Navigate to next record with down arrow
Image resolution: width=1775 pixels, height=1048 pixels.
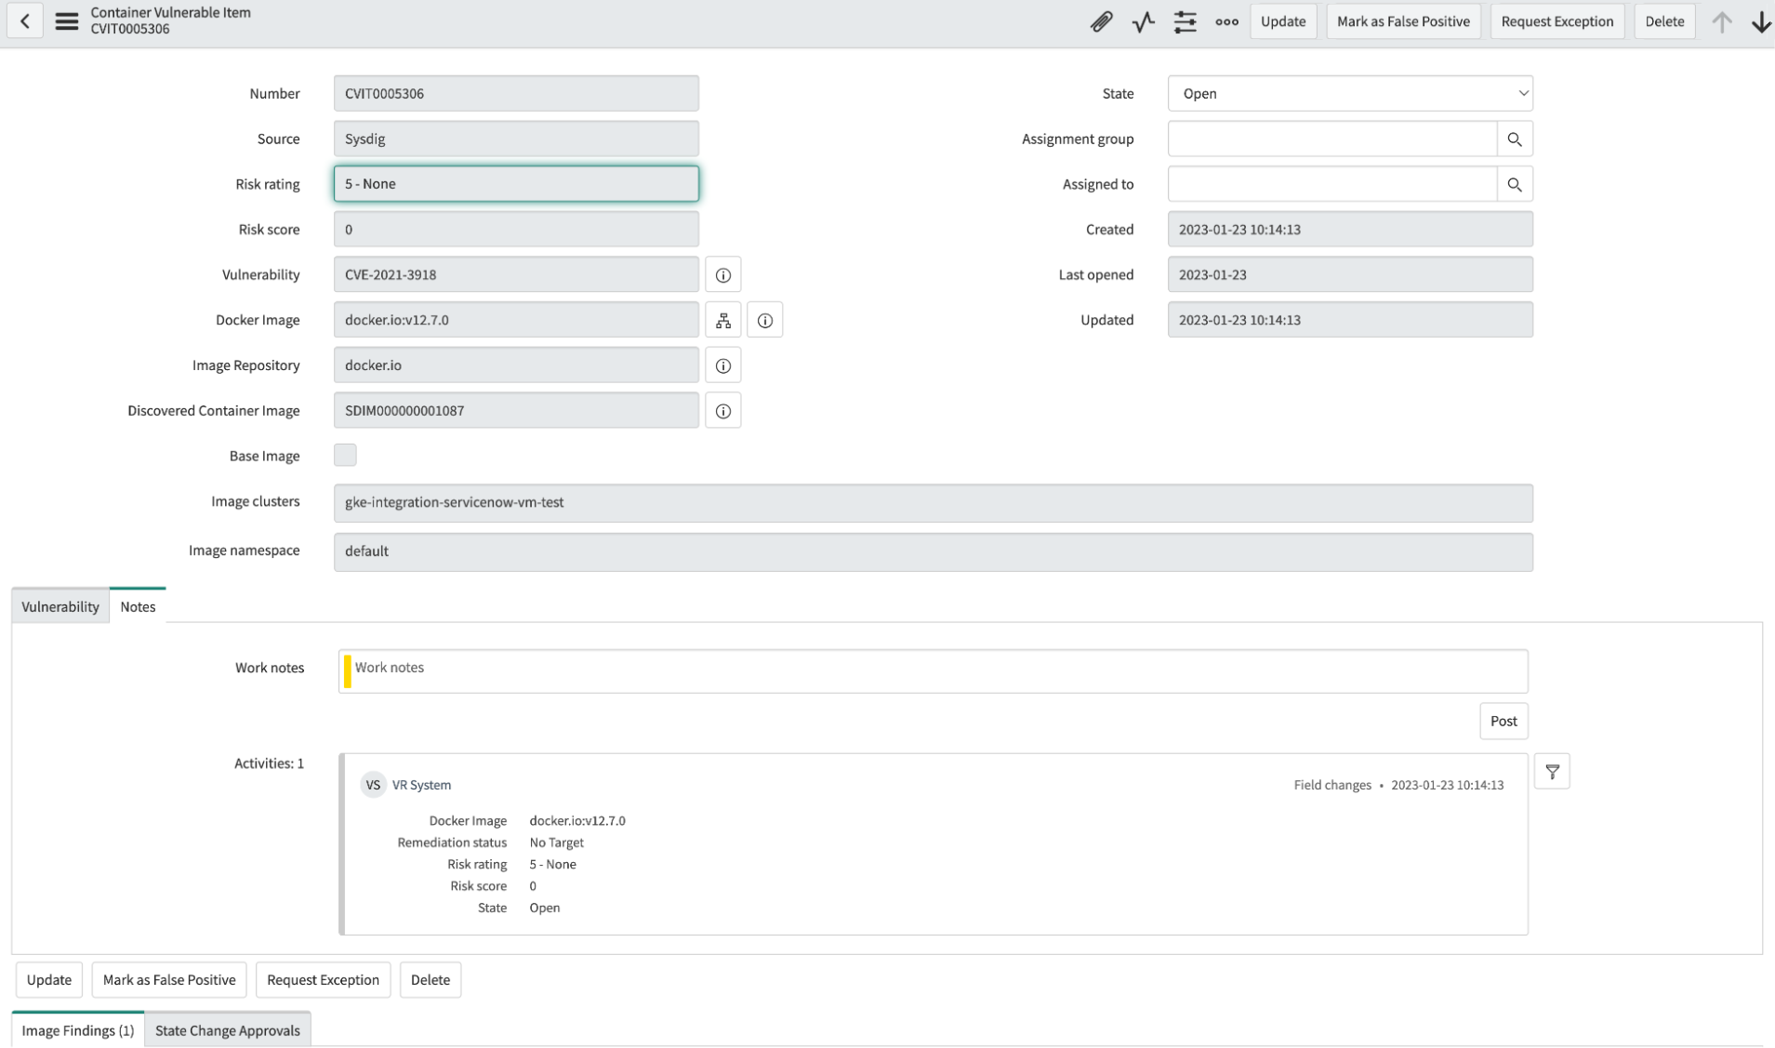1762,20
